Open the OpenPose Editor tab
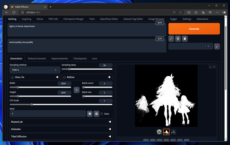 point(109,19)
